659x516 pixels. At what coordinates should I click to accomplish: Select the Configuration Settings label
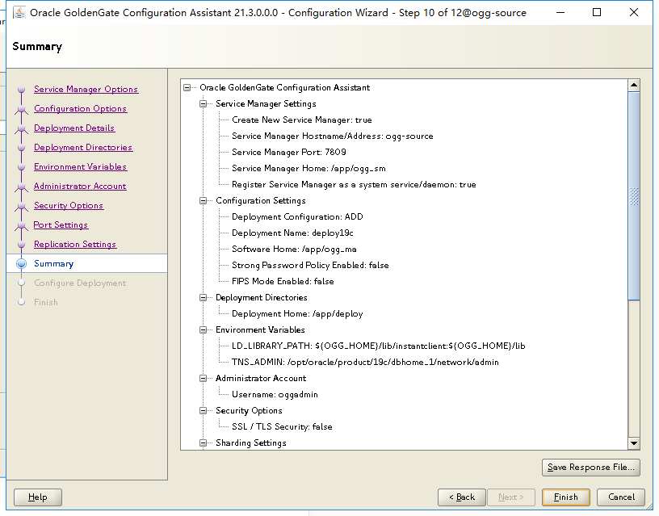(x=261, y=201)
